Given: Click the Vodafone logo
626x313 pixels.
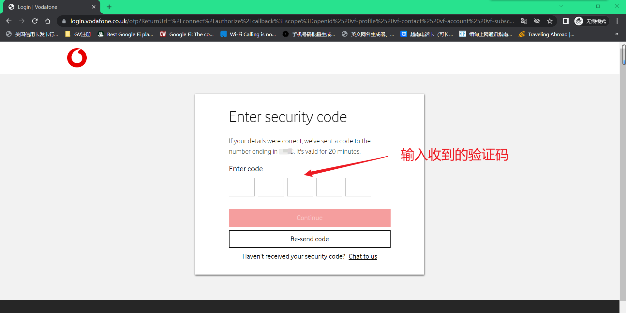Looking at the screenshot, I should (x=77, y=58).
